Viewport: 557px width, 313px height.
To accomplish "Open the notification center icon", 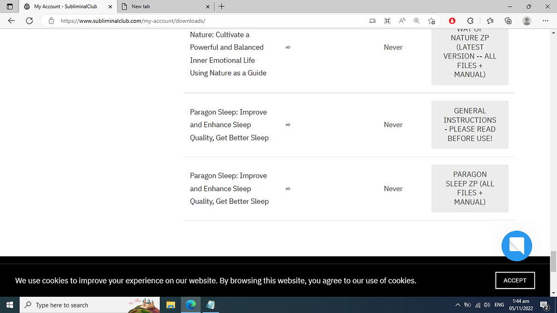I will tap(544, 305).
